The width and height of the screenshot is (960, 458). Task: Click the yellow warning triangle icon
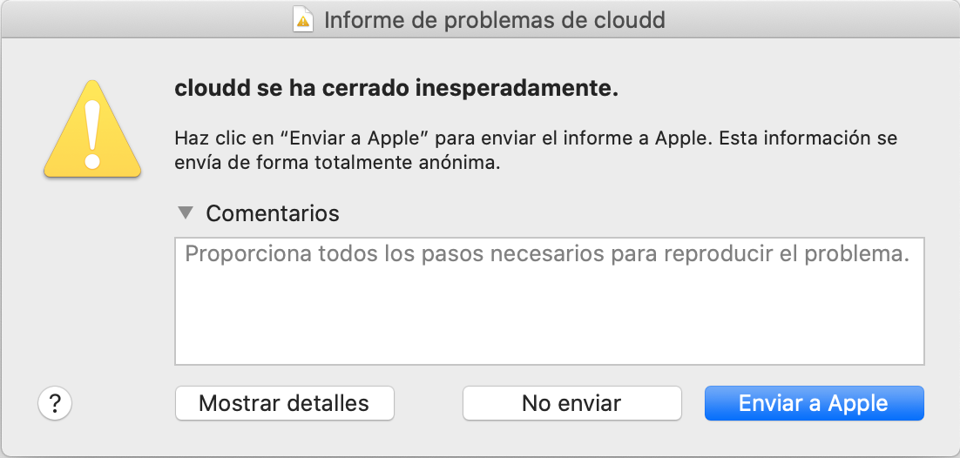pos(92,131)
